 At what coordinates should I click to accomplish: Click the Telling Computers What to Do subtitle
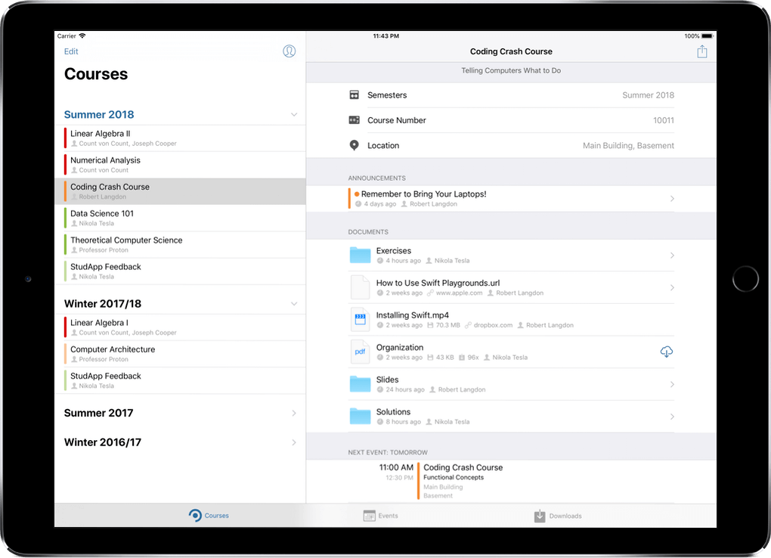pos(511,70)
